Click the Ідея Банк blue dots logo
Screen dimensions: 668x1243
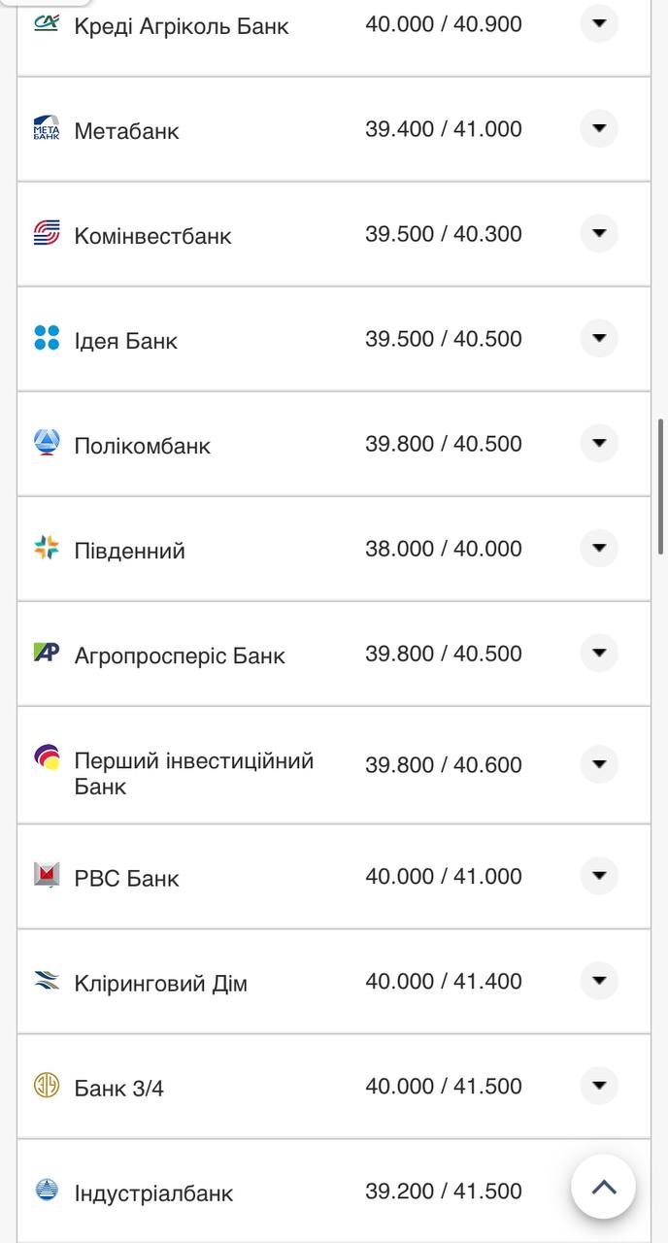tap(46, 338)
